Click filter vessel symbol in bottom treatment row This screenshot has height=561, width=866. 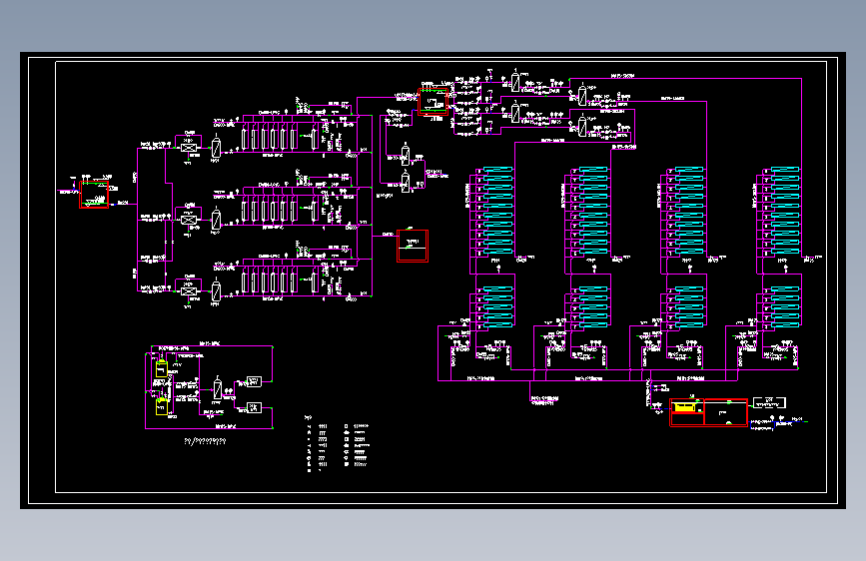(216, 291)
